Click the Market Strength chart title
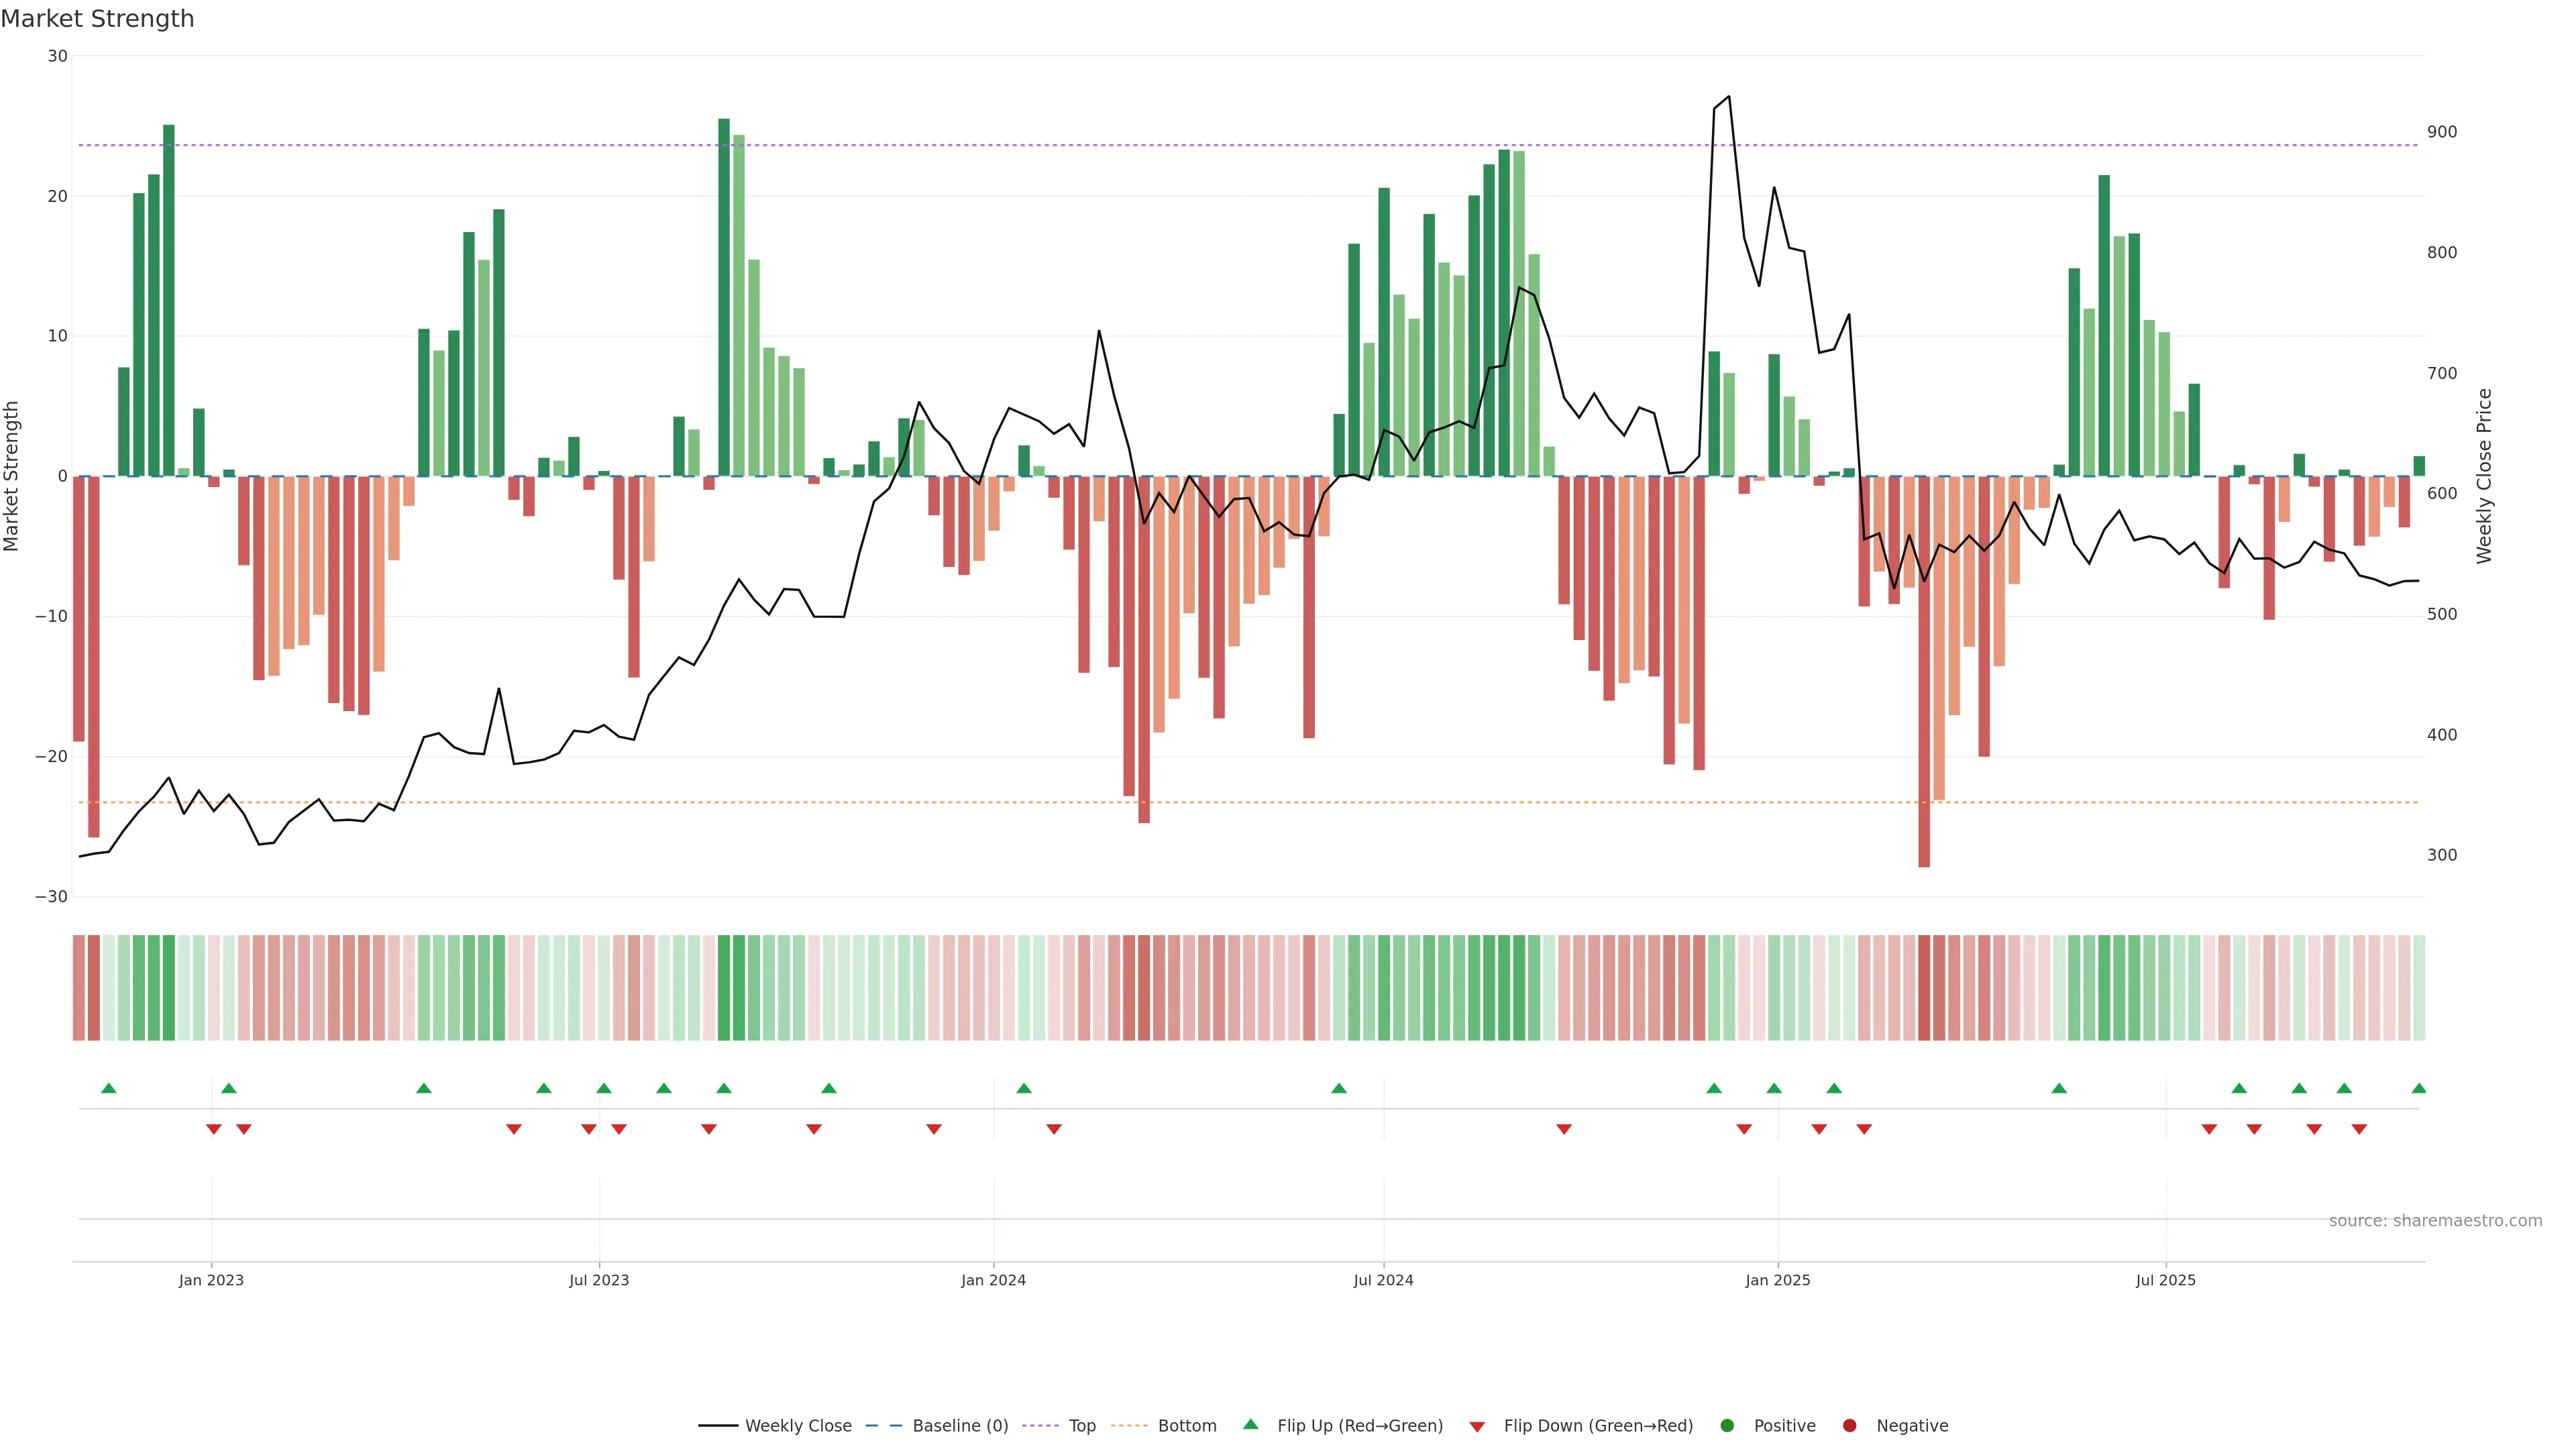Screen dimensions: 2576x1449 [97, 19]
